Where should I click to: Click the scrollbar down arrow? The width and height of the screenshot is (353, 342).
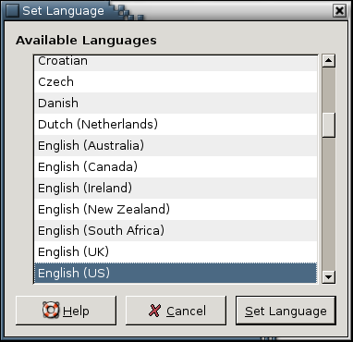pyautogui.click(x=328, y=277)
